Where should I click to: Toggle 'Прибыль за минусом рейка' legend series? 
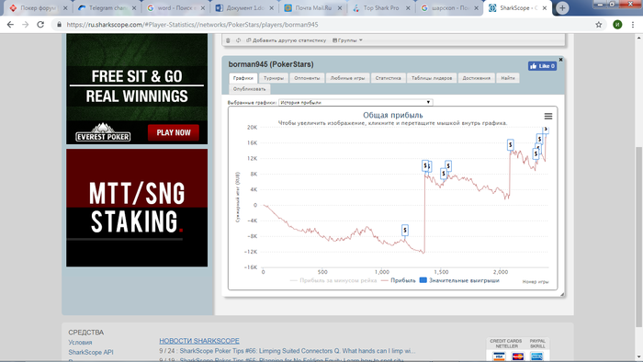pos(333,280)
